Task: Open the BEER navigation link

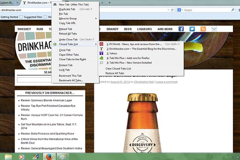Action: point(128,29)
